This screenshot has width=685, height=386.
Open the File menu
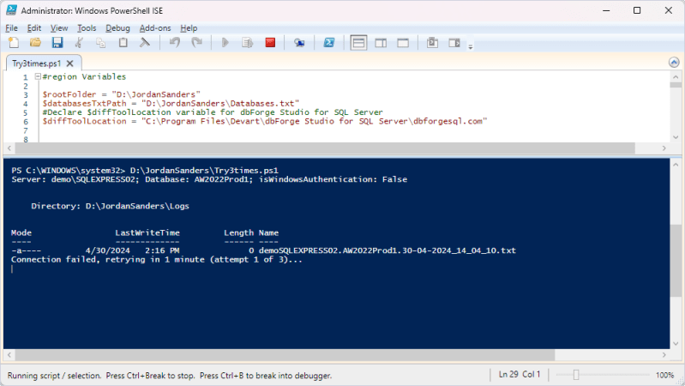tap(11, 28)
